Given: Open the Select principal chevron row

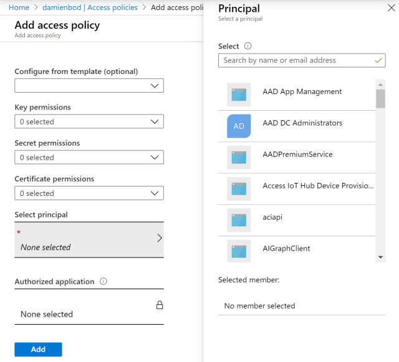Looking at the screenshot, I should click(x=89, y=239).
